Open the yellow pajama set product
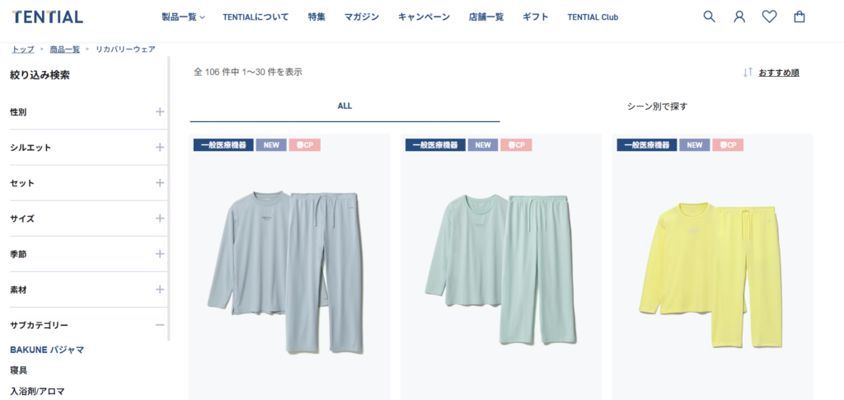Image resolution: width=844 pixels, height=400 pixels. coord(712,267)
